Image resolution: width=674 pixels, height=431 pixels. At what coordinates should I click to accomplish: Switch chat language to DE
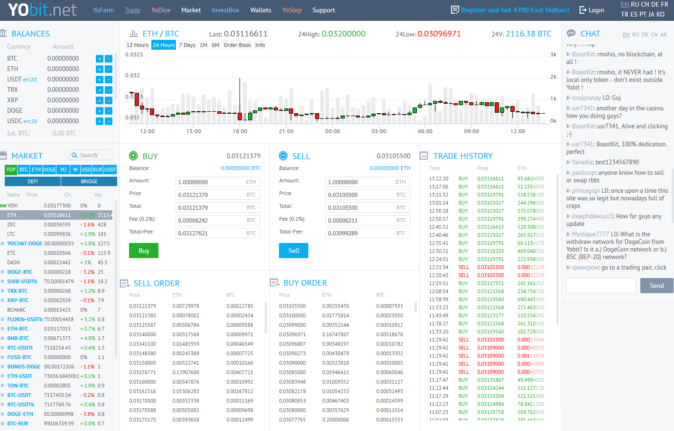(x=645, y=35)
